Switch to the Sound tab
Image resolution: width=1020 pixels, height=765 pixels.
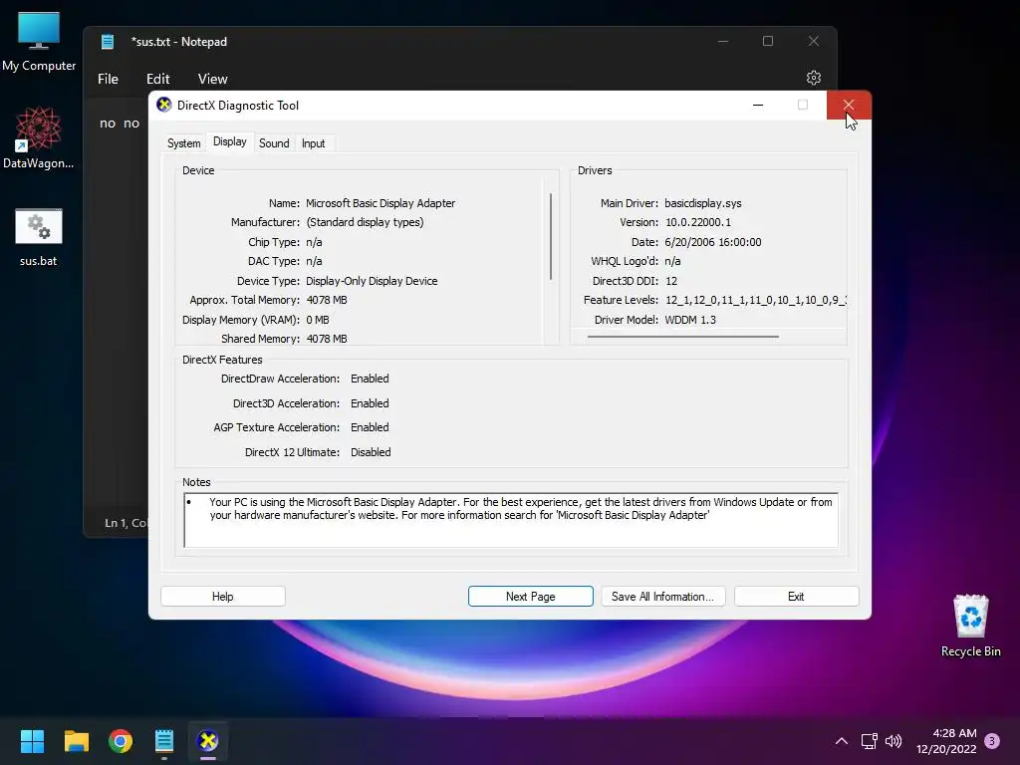[x=274, y=143]
